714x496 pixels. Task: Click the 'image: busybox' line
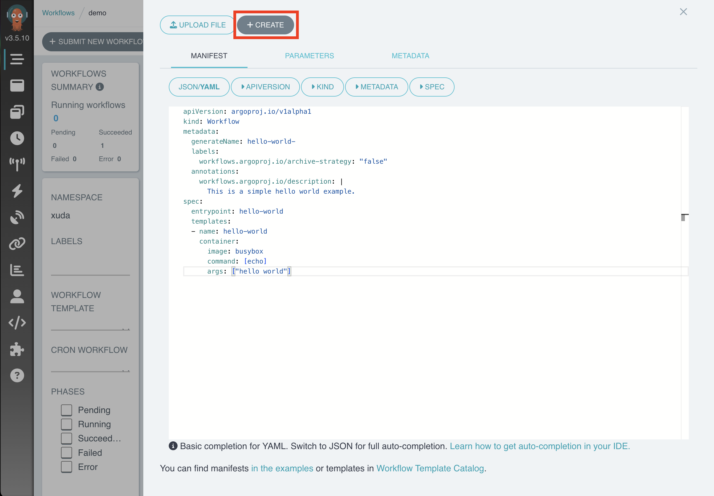click(235, 251)
